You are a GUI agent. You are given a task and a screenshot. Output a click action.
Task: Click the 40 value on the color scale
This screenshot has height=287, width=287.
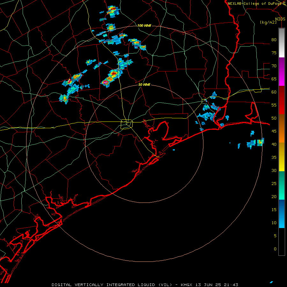pos(274,144)
